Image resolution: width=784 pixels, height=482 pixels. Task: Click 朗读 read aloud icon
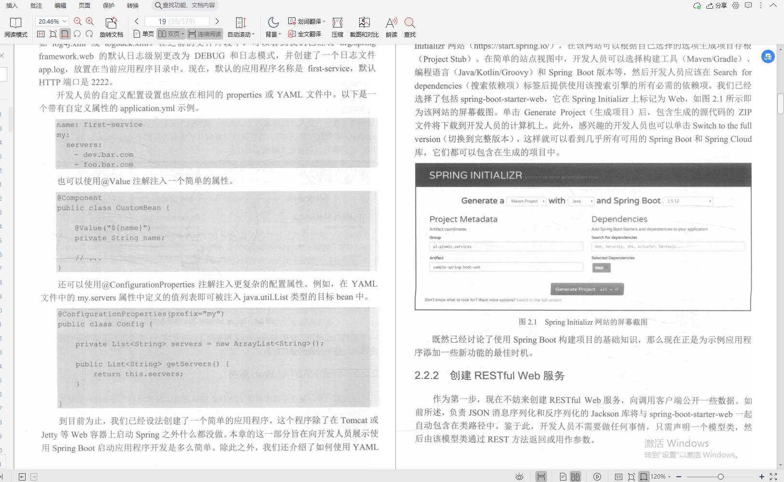pos(392,27)
